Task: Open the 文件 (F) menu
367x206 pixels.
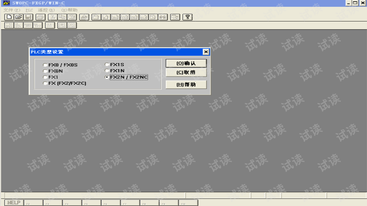Action: 12,10
